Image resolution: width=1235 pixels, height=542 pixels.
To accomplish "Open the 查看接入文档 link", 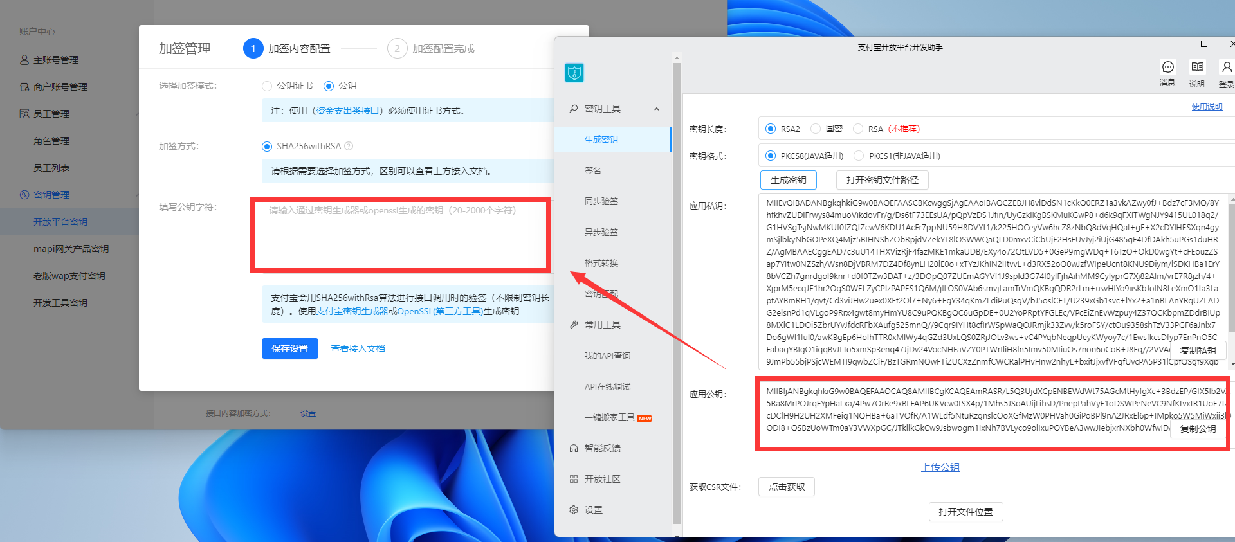I will point(358,348).
